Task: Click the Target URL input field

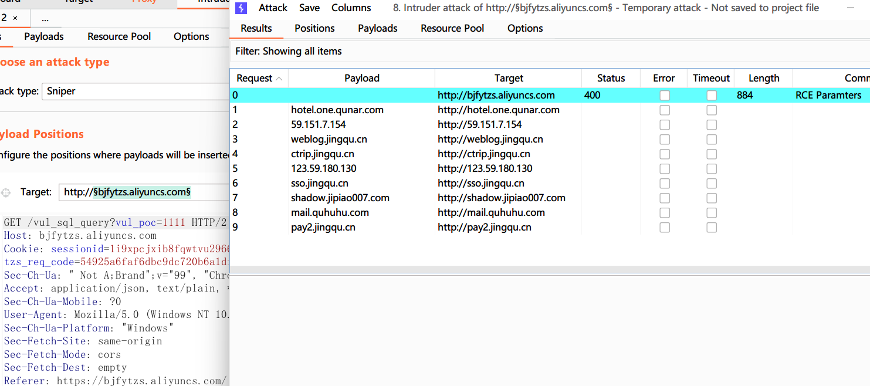Action: [x=144, y=192]
